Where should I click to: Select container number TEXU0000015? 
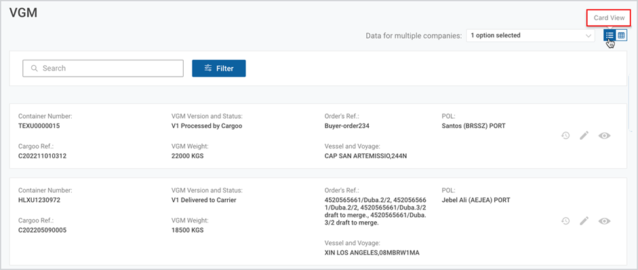(x=39, y=126)
